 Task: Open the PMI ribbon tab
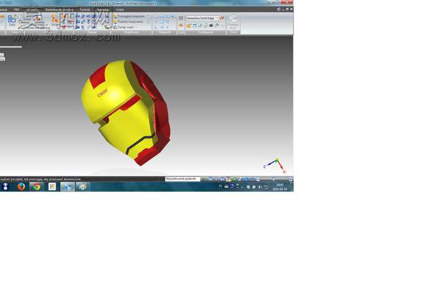17,10
